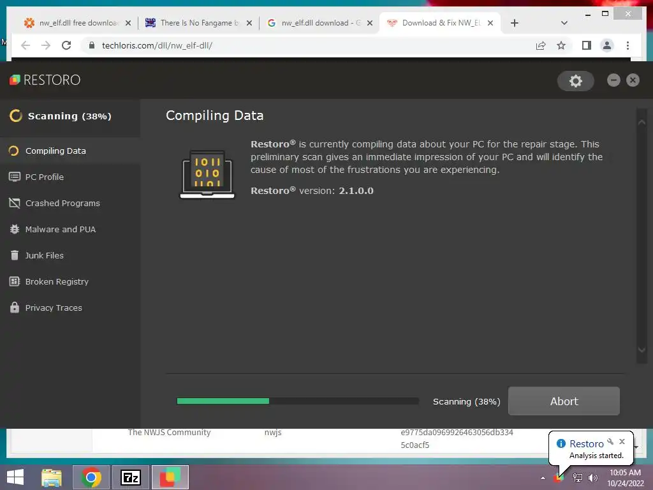Click the Scanning spinner icon in sidebar header
Image resolution: width=653 pixels, height=490 pixels.
click(x=15, y=116)
